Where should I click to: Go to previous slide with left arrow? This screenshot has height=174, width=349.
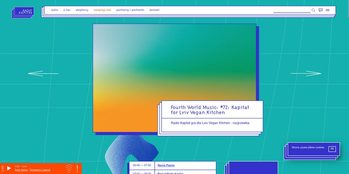(x=43, y=73)
